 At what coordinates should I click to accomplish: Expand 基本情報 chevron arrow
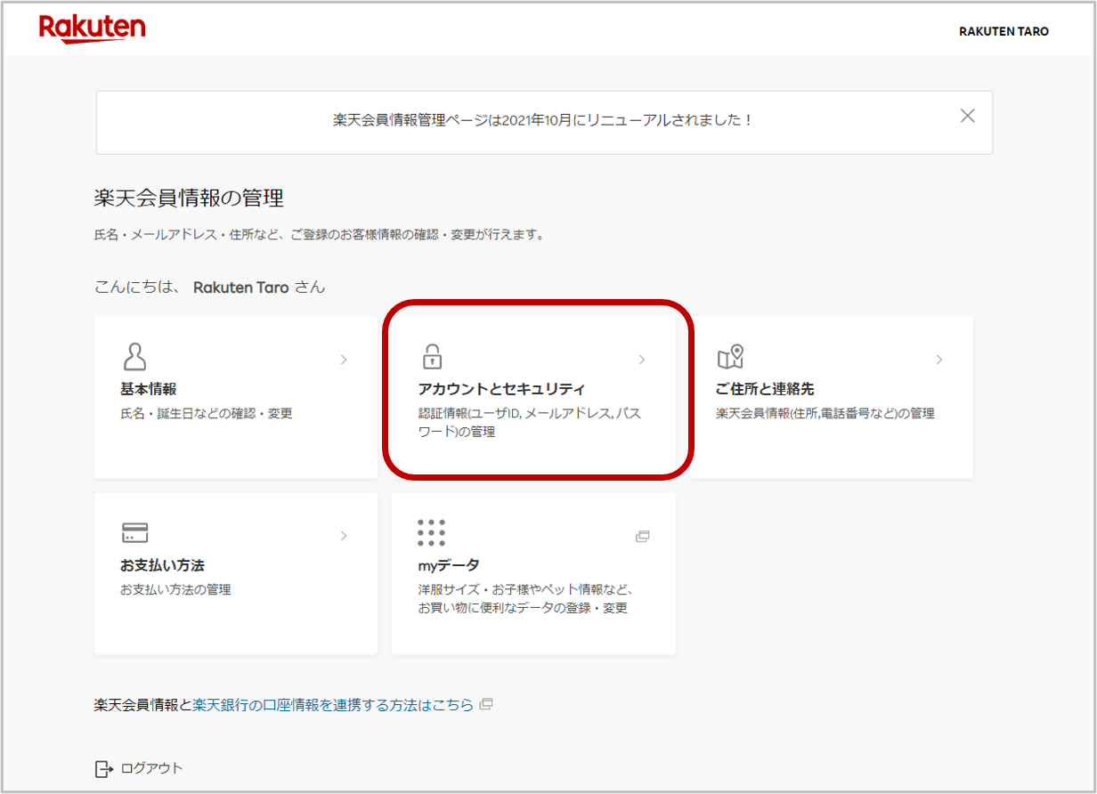coord(344,360)
